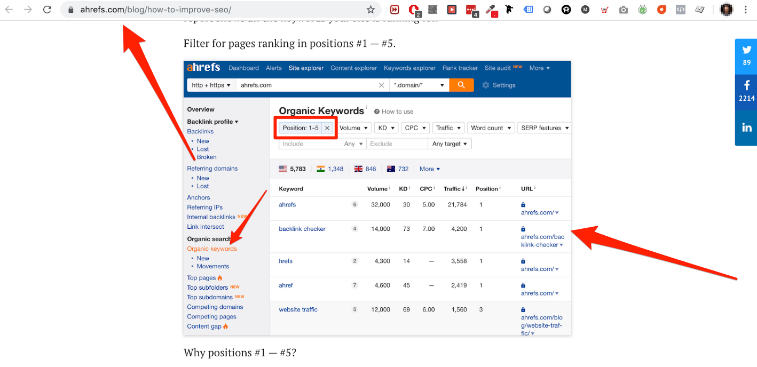Click the red play-button extension icon
This screenshot has height=367, width=757.
[452, 9]
